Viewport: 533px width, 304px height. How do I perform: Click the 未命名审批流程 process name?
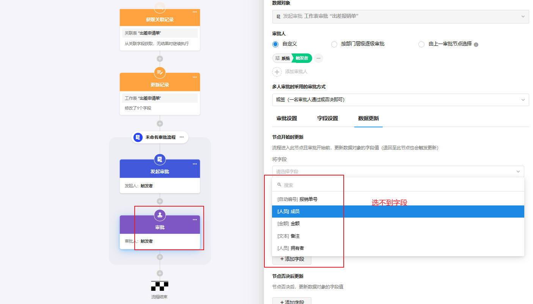(x=160, y=137)
